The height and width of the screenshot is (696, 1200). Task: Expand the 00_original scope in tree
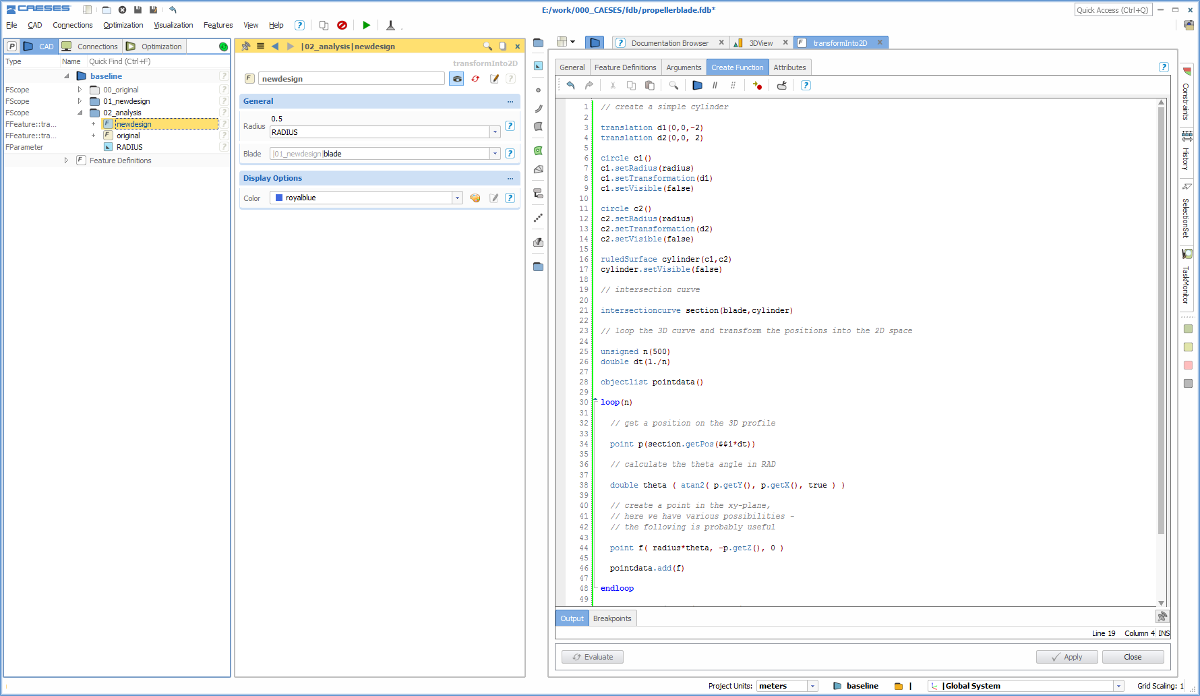click(80, 90)
